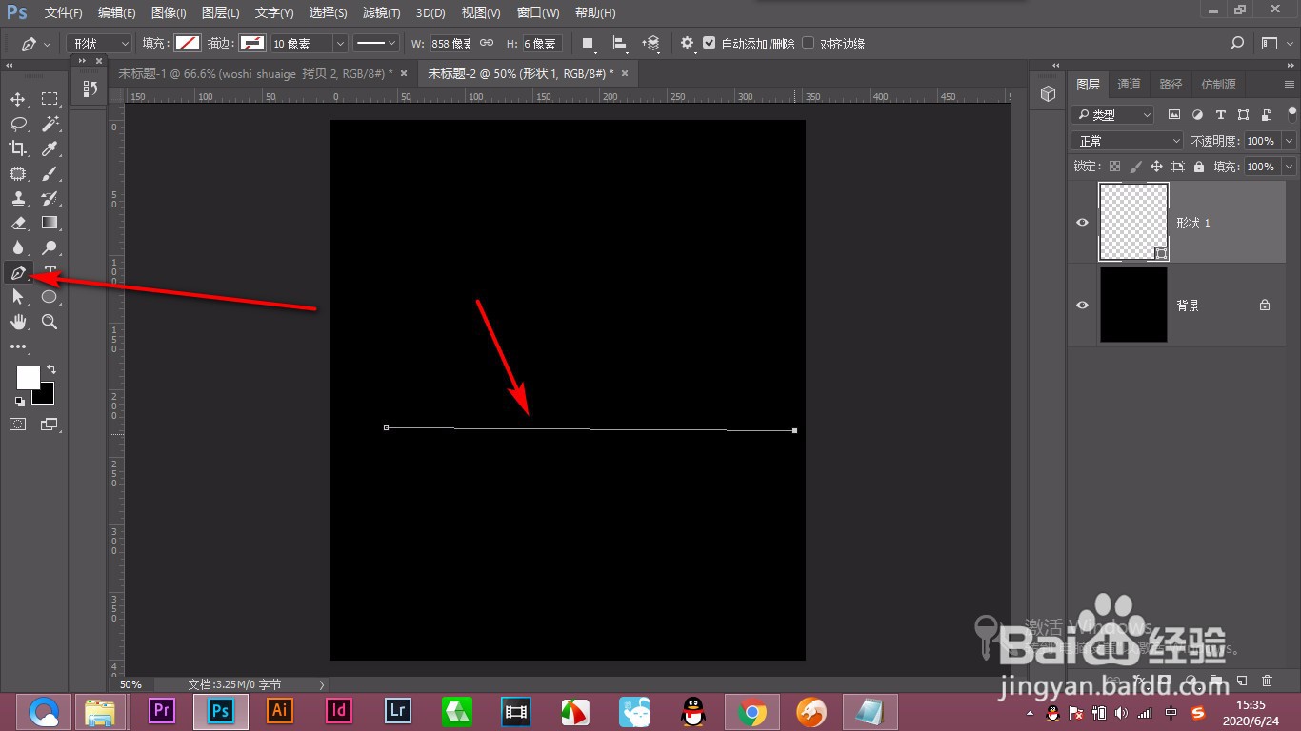Select the Eraser tool
The height and width of the screenshot is (731, 1301).
coord(18,223)
